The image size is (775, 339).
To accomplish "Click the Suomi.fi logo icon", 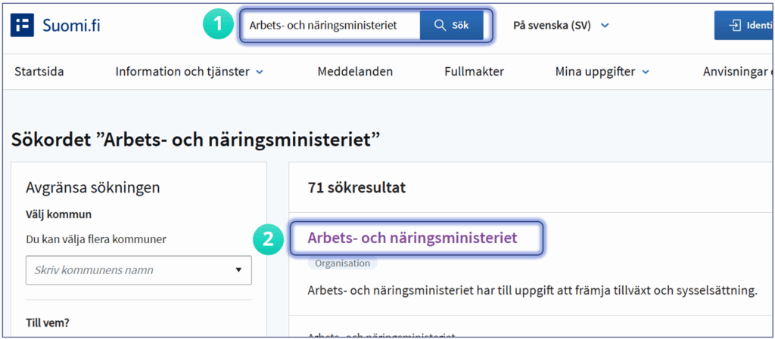I will [x=22, y=25].
